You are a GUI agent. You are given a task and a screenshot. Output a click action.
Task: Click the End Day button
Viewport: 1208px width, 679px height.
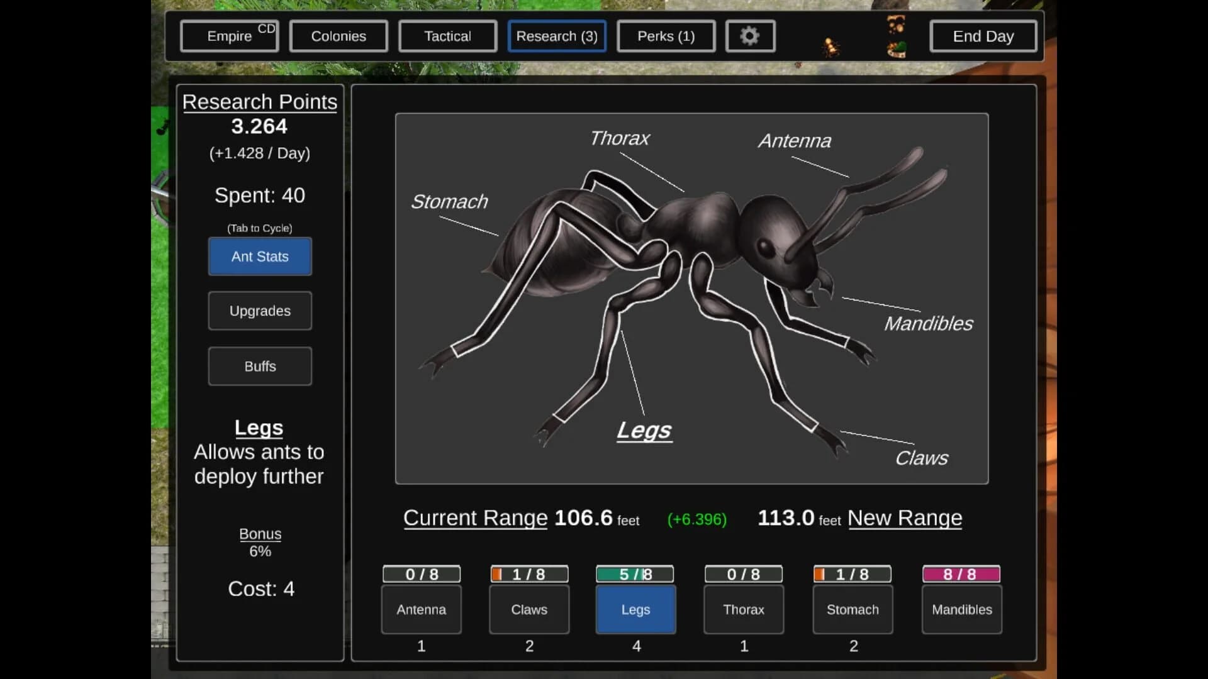coord(983,36)
